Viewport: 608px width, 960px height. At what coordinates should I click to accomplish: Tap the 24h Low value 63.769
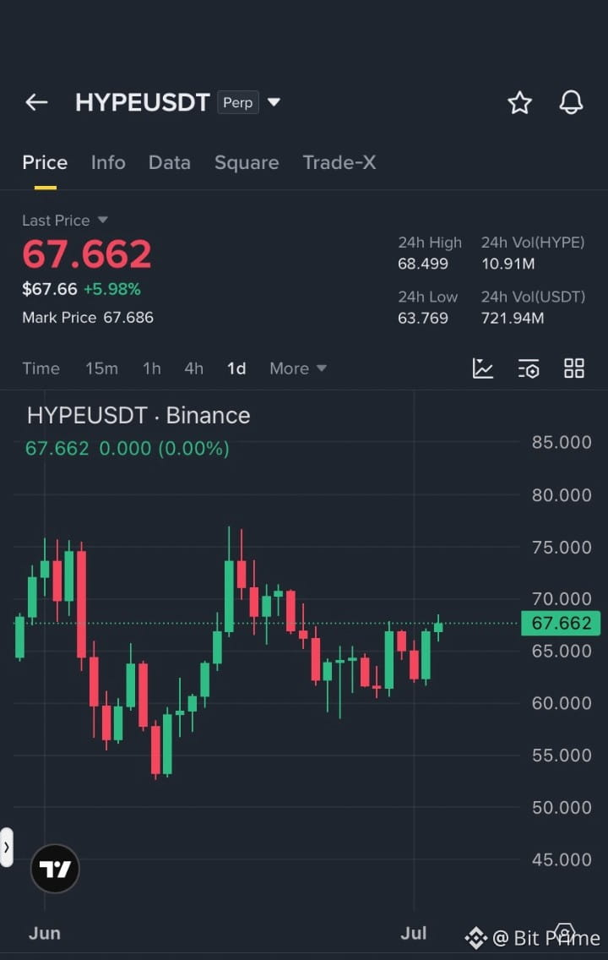pos(423,319)
